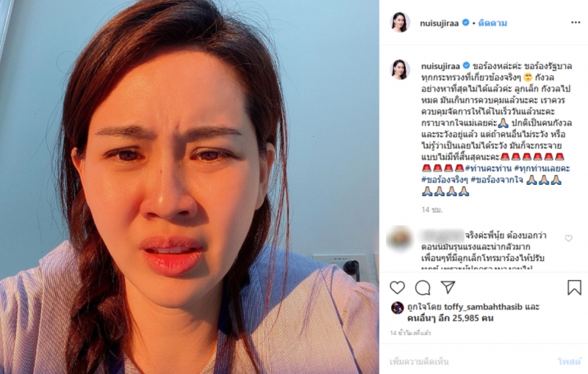Like the post with the heart icon
This screenshot has width=588, height=374.
[x=398, y=287]
